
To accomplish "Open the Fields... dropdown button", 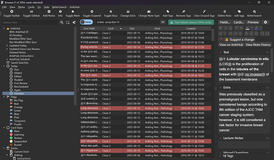I will [x=225, y=22].
